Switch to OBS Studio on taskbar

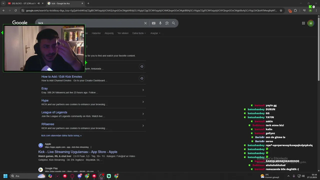101,176
